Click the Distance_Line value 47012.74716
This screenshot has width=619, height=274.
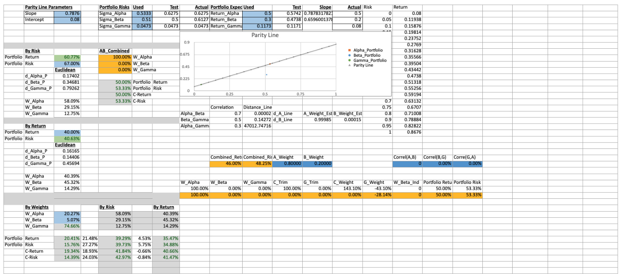click(x=257, y=126)
